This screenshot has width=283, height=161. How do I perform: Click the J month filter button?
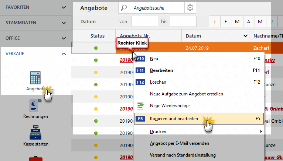coord(214,22)
